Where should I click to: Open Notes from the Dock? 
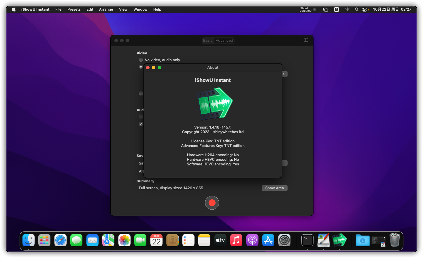tap(204, 240)
